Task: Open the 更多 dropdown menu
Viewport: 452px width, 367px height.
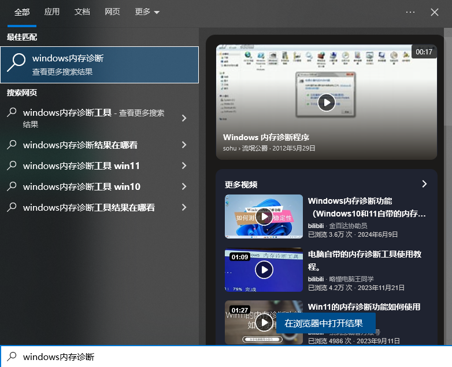Action: tap(147, 12)
